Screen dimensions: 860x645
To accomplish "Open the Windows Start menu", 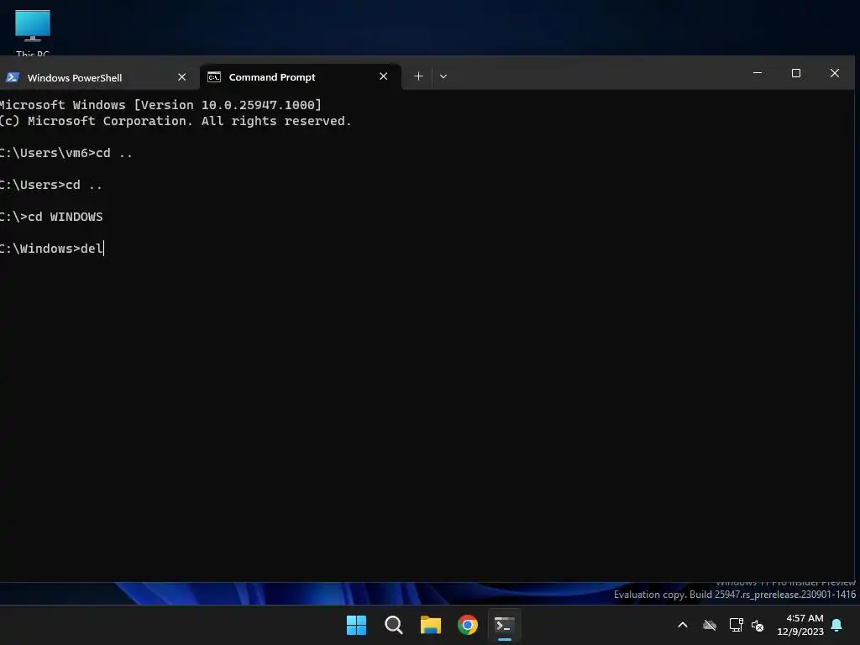I will point(356,625).
